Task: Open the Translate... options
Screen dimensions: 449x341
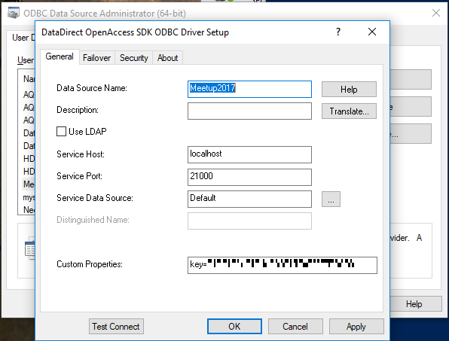Action: click(349, 111)
